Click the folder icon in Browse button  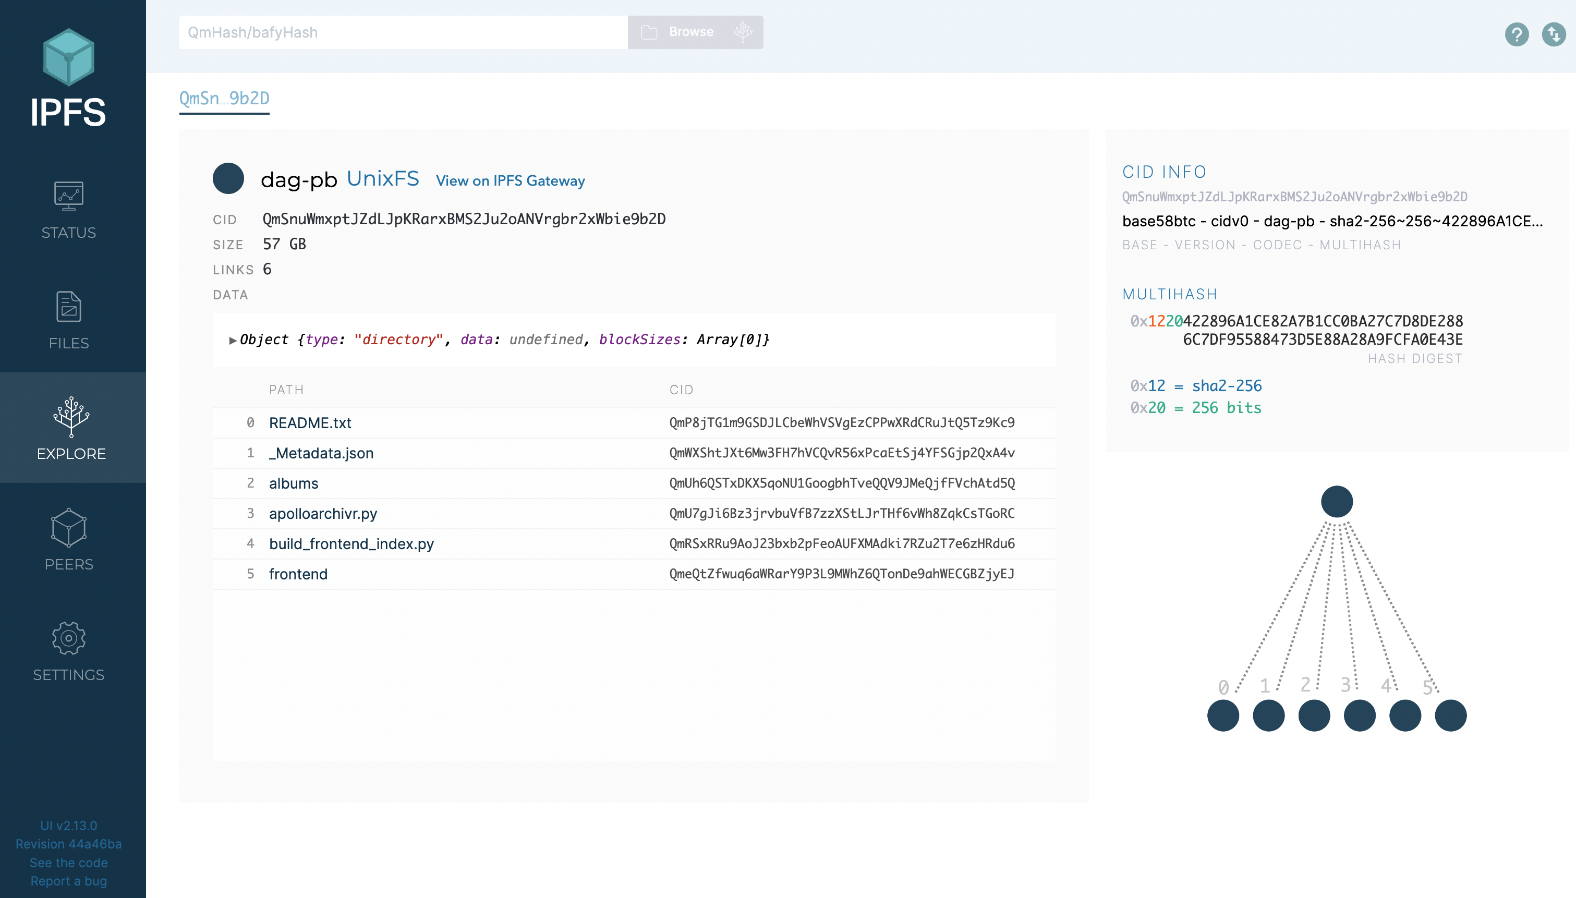click(649, 32)
